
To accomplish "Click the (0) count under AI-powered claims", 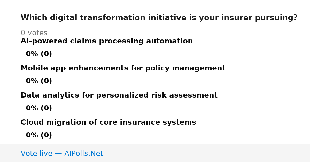I will (46, 54).
